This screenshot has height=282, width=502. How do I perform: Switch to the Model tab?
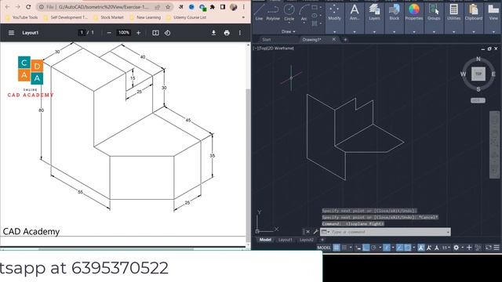(x=265, y=240)
